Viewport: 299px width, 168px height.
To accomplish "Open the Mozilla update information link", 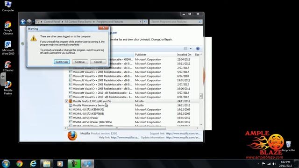I will coord(183,137).
